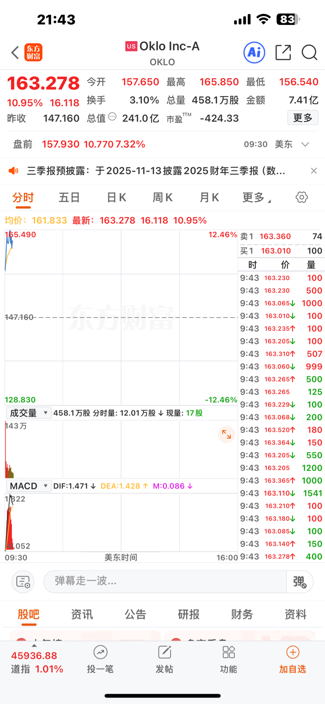Tap the intraday price chart area

(121, 317)
